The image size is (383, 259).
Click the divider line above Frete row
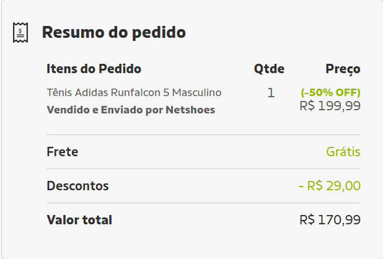point(204,135)
